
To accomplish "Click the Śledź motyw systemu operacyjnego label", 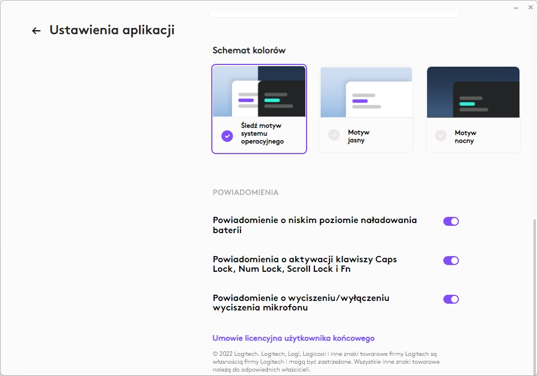I will tap(262, 133).
